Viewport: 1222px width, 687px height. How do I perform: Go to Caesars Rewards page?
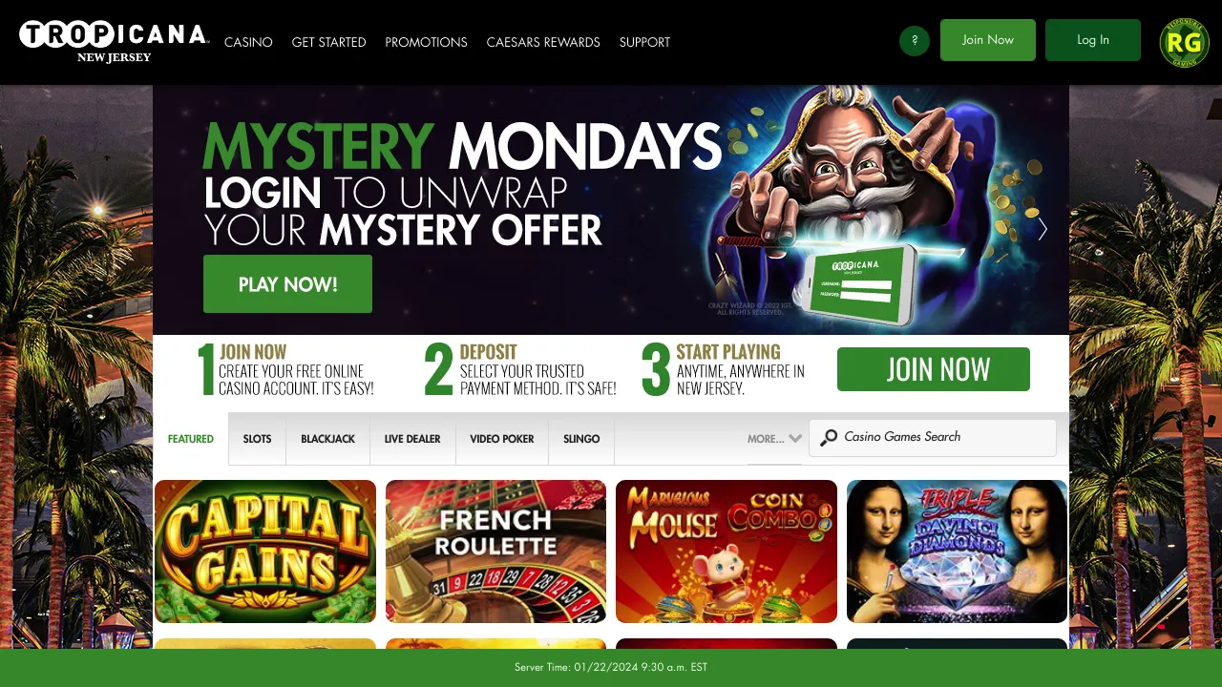543,42
